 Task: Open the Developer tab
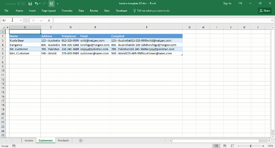(121, 11)
